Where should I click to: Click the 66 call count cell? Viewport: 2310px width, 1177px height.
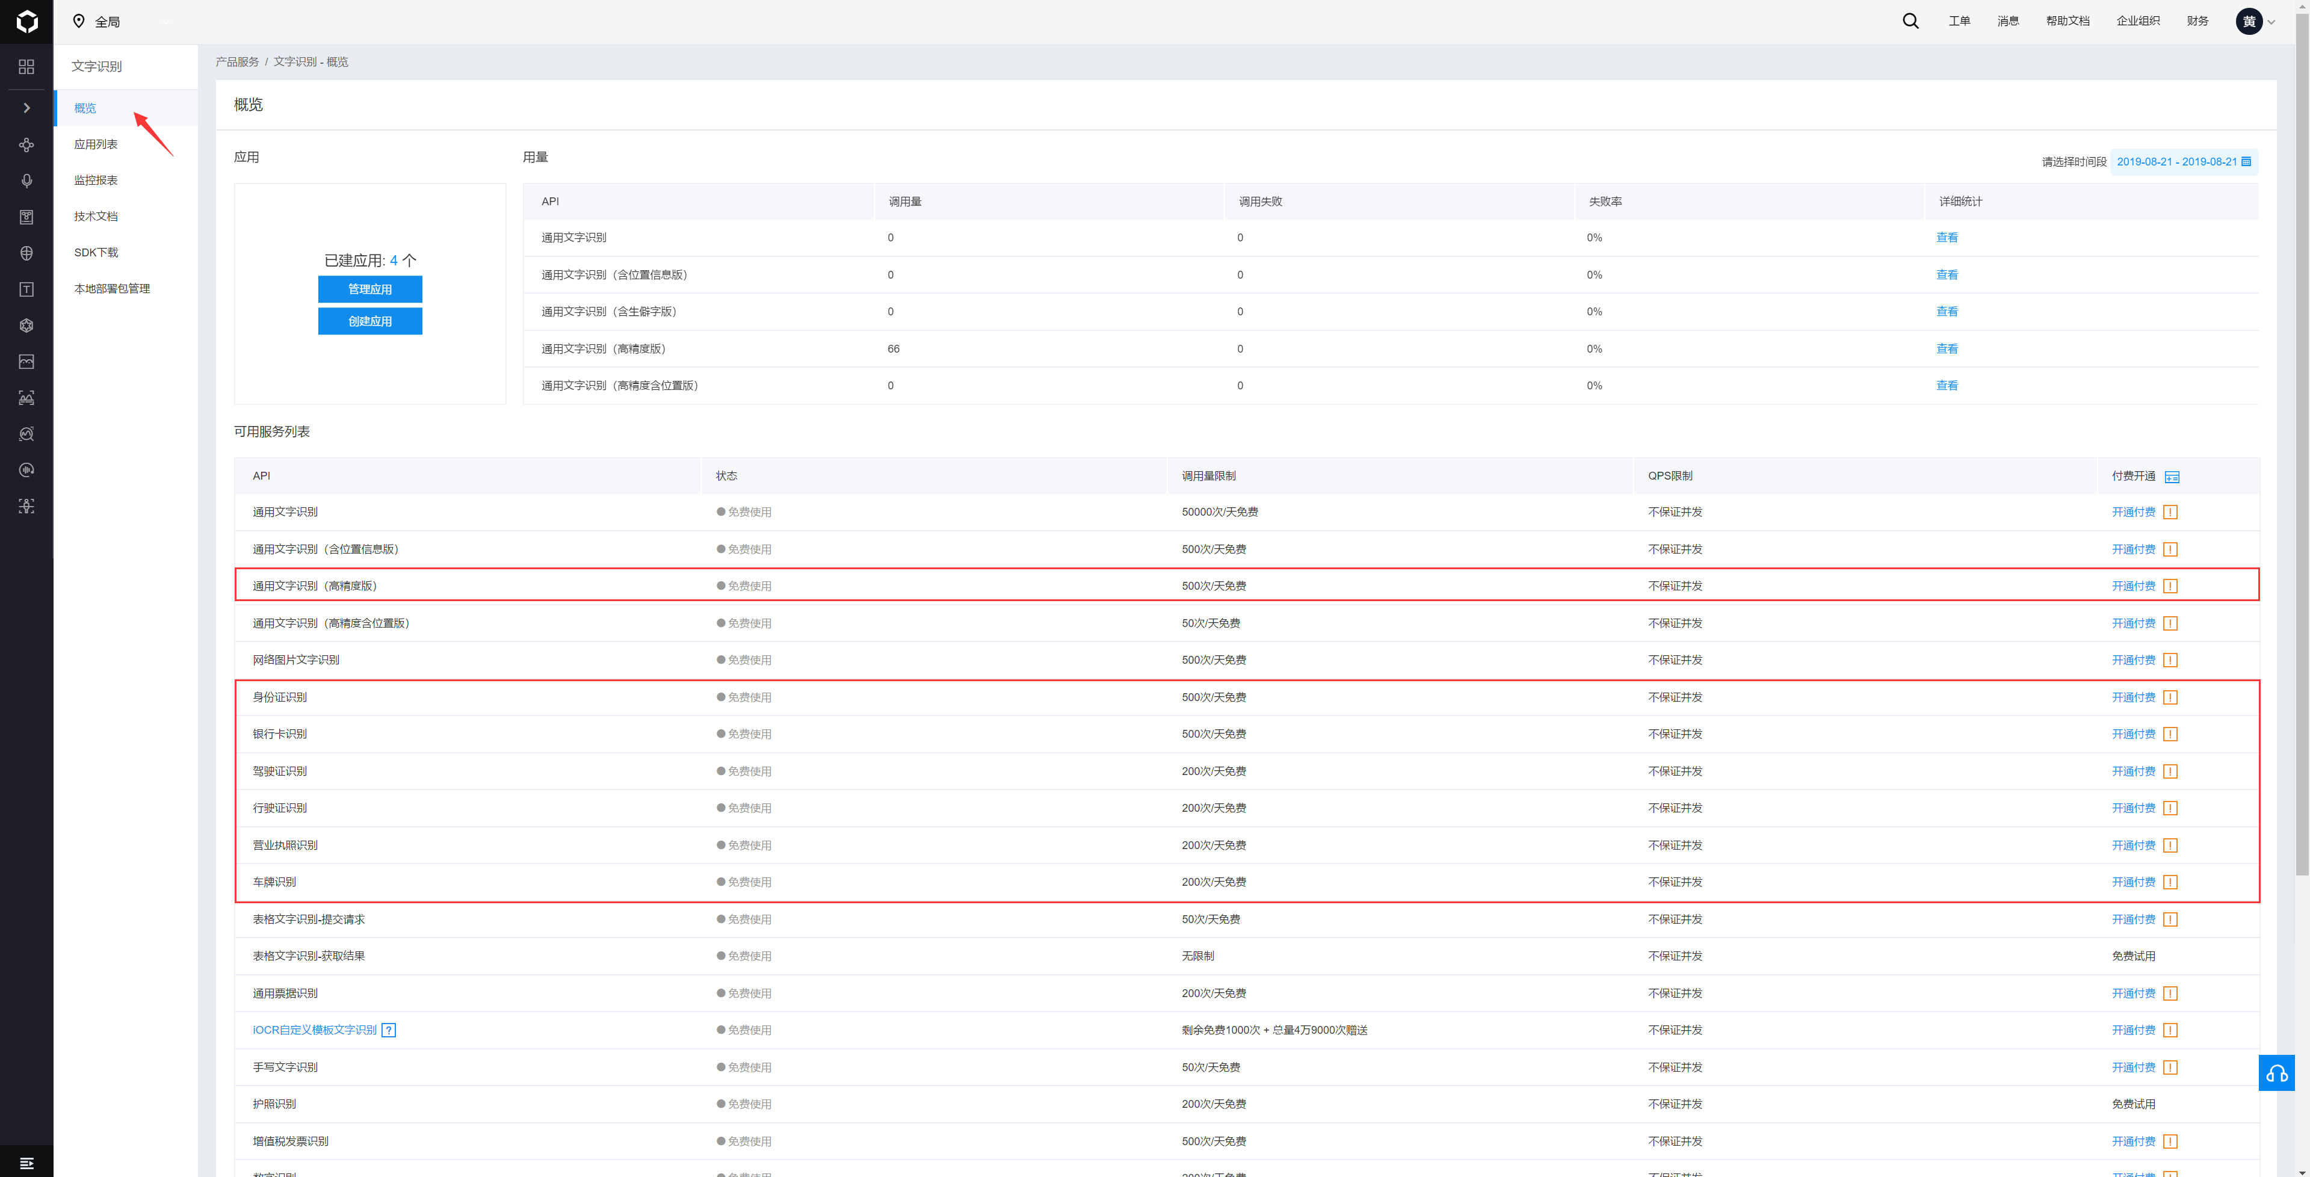click(893, 349)
